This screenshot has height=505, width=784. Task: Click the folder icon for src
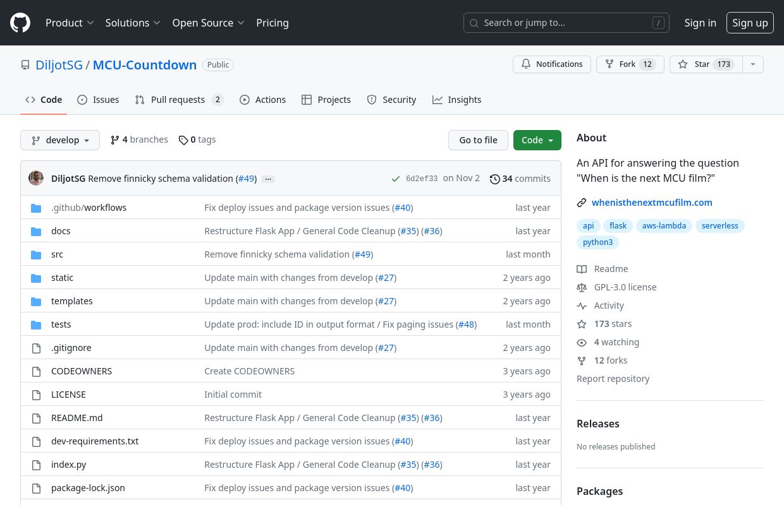click(36, 254)
